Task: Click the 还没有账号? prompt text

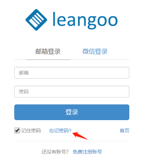Action: [55, 152]
